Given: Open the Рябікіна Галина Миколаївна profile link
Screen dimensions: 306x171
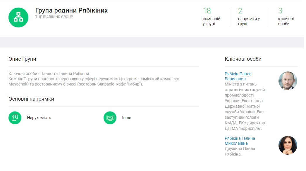Looking at the screenshot, I should (x=240, y=141).
